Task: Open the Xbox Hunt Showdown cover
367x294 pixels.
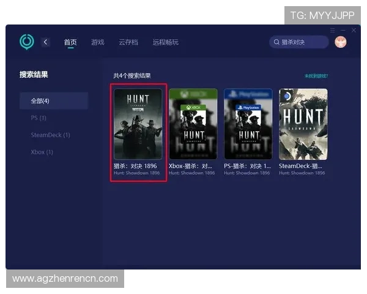Action: (193, 124)
